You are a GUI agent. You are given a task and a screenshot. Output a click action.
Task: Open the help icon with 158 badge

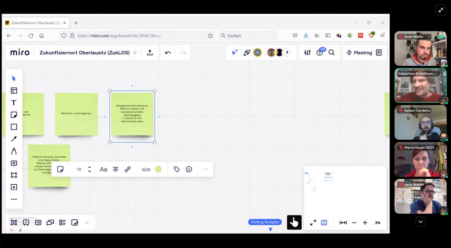tap(320, 53)
